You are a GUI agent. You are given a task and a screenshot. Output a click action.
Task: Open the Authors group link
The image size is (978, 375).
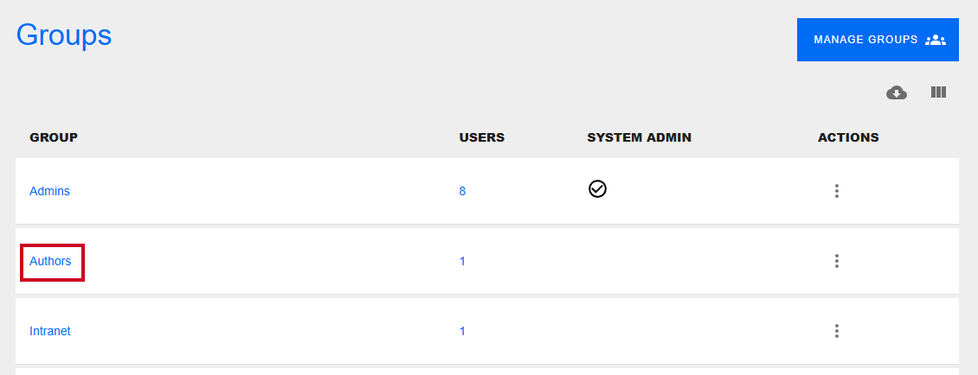click(x=50, y=261)
